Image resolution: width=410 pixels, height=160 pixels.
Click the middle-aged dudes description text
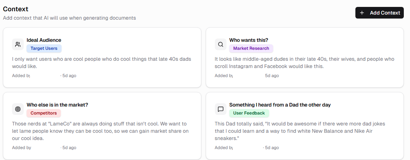tap(304, 63)
